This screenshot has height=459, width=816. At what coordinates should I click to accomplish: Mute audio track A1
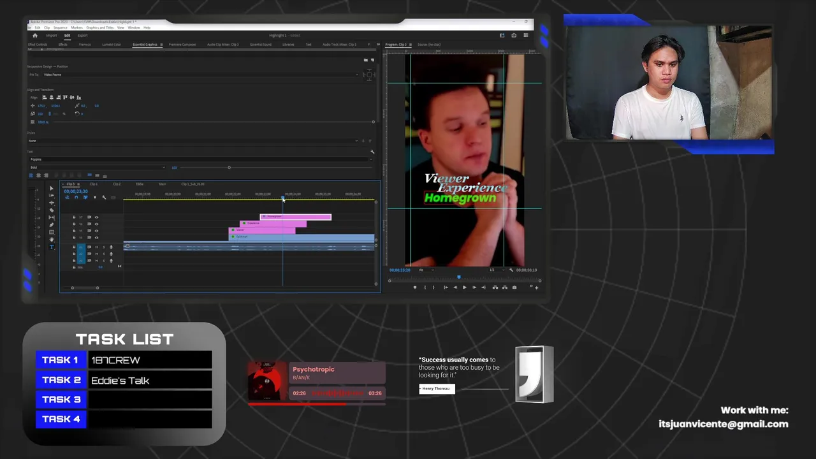96,247
